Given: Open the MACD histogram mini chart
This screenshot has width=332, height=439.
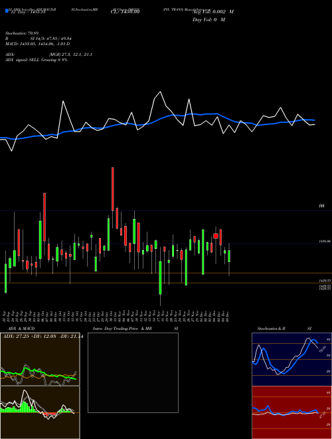Looking at the screenshot, I should (x=40, y=412).
